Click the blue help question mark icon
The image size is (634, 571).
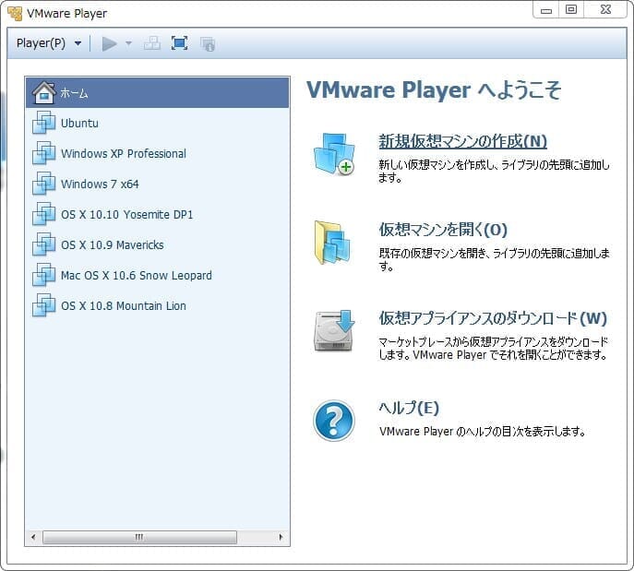point(333,420)
